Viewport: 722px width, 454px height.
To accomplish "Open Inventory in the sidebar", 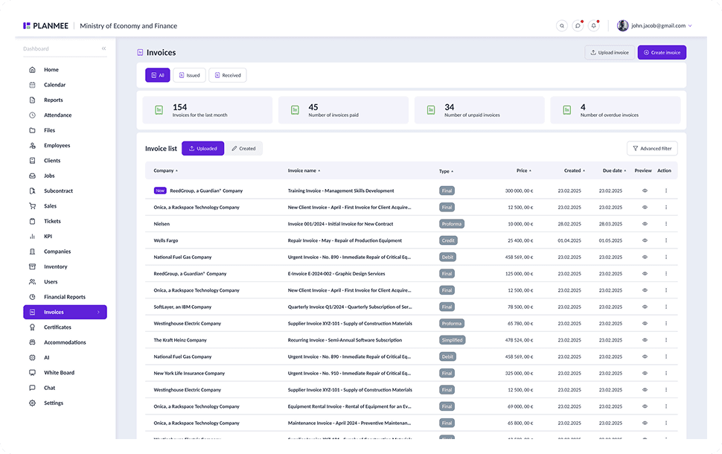I will (55, 266).
